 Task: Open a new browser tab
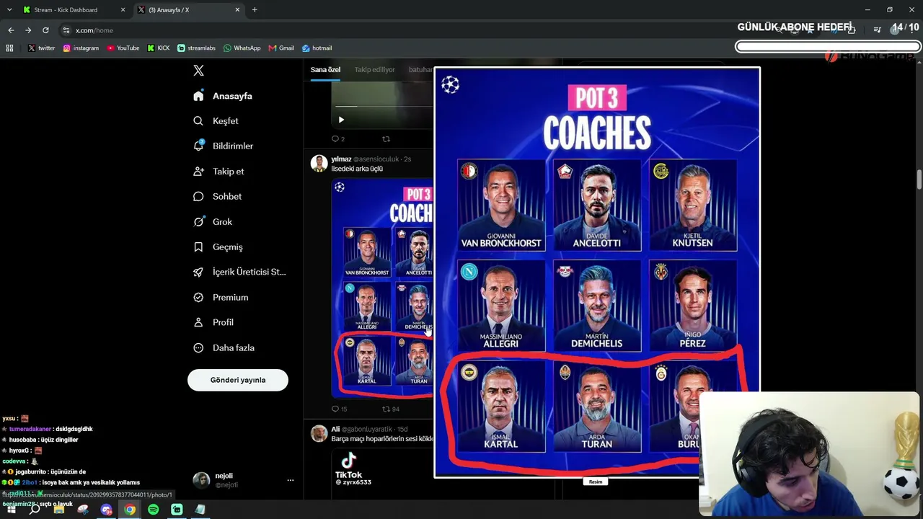click(255, 10)
